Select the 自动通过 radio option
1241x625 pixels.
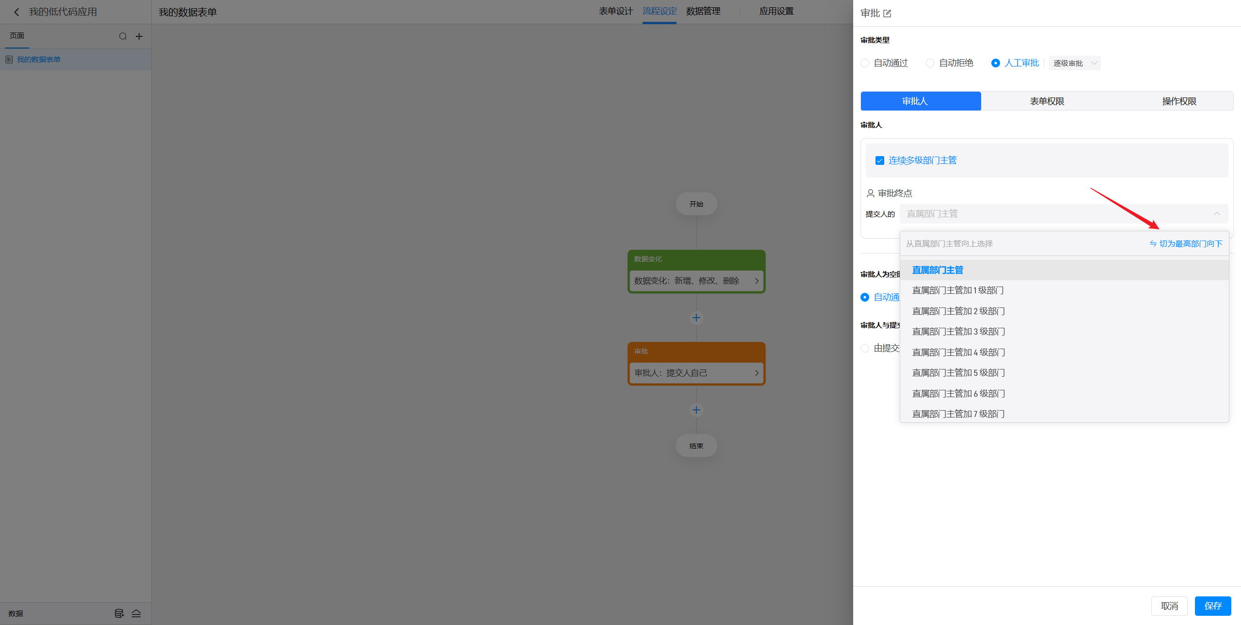(x=865, y=63)
